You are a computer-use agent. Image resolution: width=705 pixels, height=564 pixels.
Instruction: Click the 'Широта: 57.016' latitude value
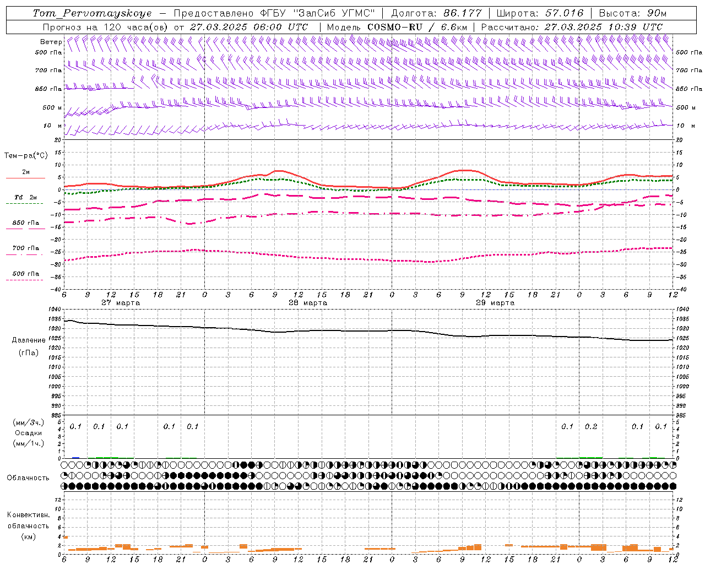pos(539,13)
